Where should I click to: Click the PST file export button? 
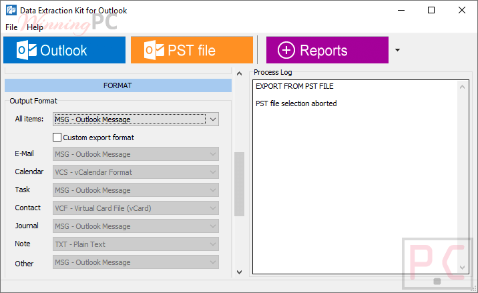click(192, 50)
